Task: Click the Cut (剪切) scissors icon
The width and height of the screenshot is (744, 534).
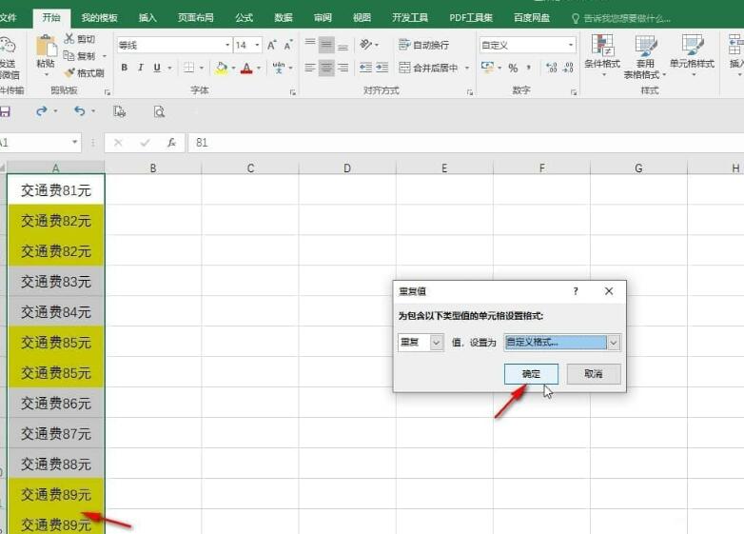Action: pyautogui.click(x=69, y=39)
